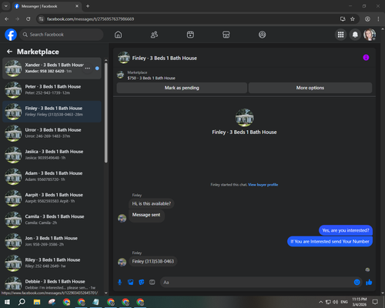Click the browser address bar URL
Image resolution: width=385 pixels, height=308 pixels.
pyautogui.click(x=90, y=19)
